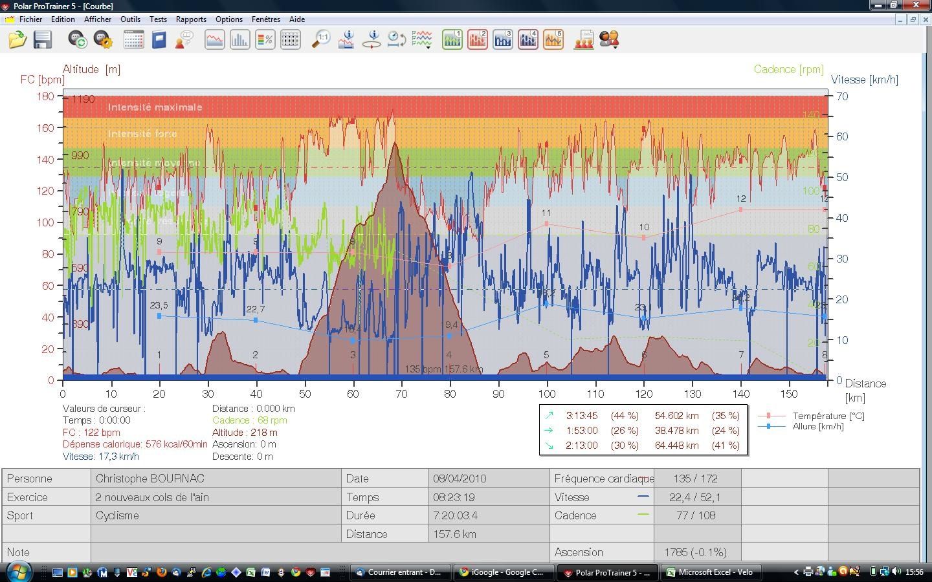The image size is (932, 582).
Task: Select orange graph preset 5
Action: click(x=553, y=40)
